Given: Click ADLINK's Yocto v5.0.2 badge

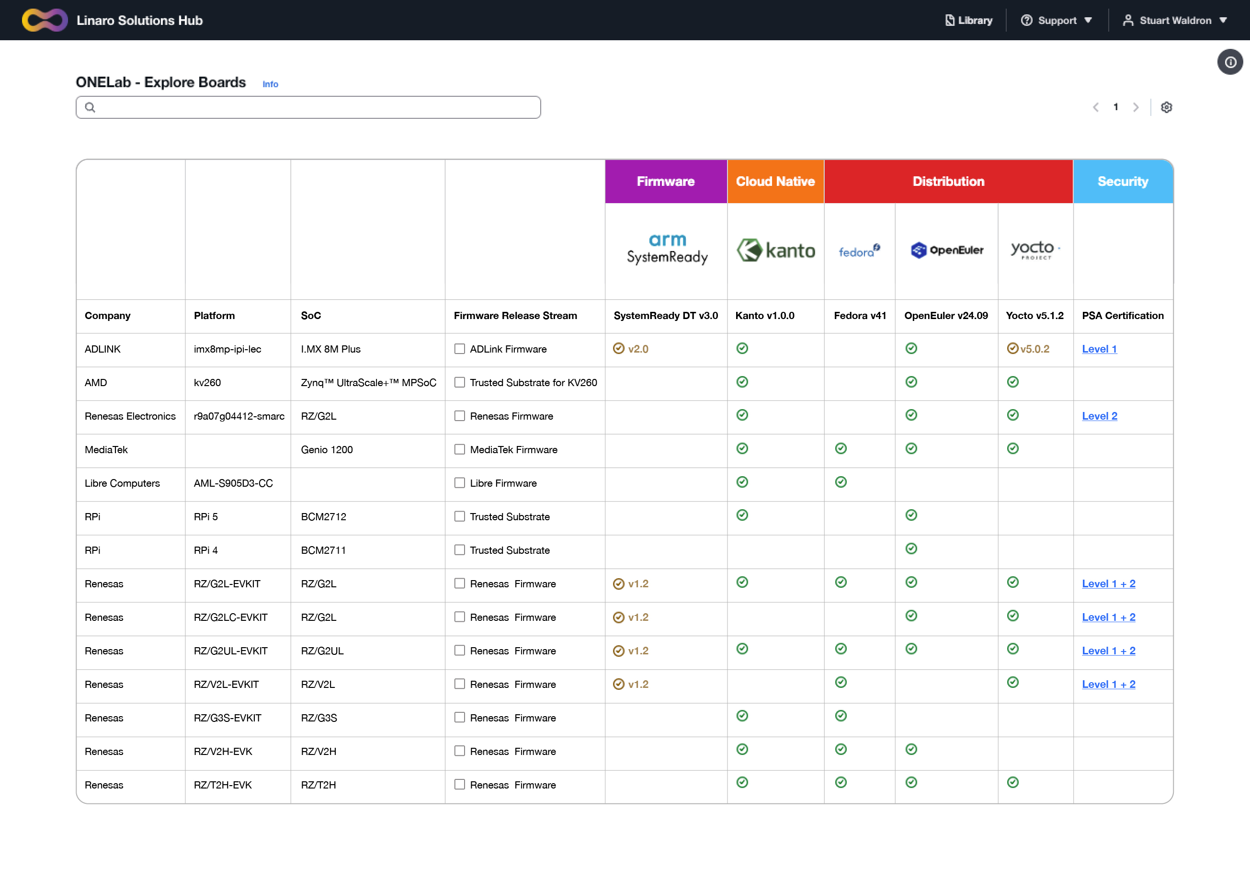Looking at the screenshot, I should 1028,349.
